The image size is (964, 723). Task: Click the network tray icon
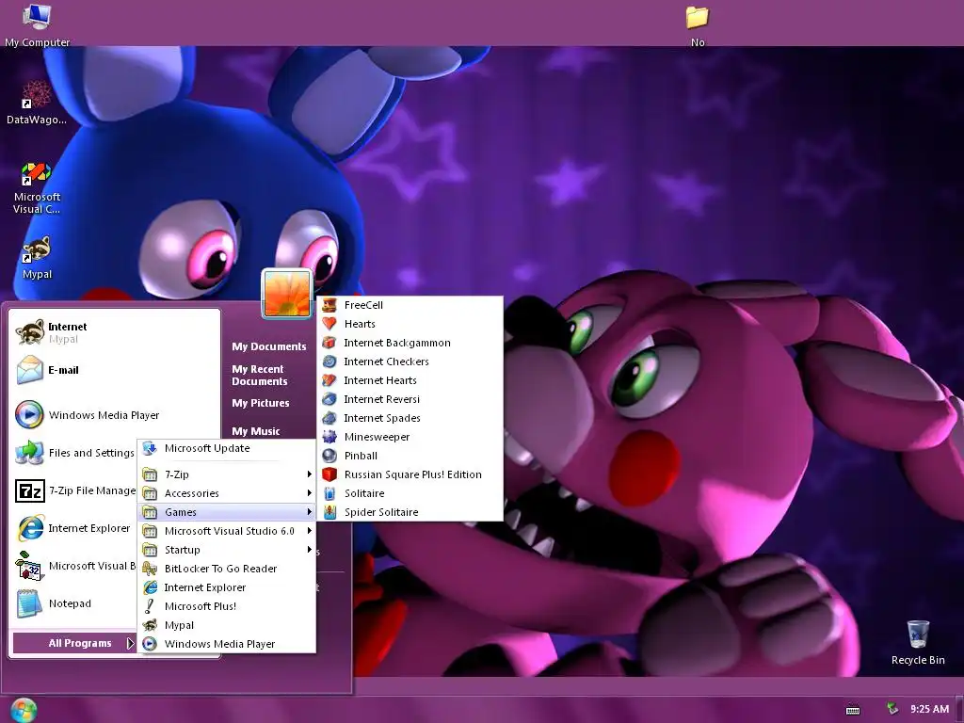pos(892,709)
